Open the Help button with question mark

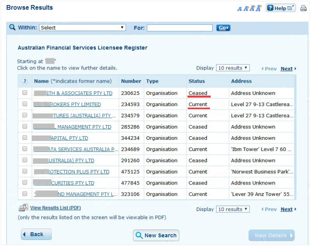(281, 8)
